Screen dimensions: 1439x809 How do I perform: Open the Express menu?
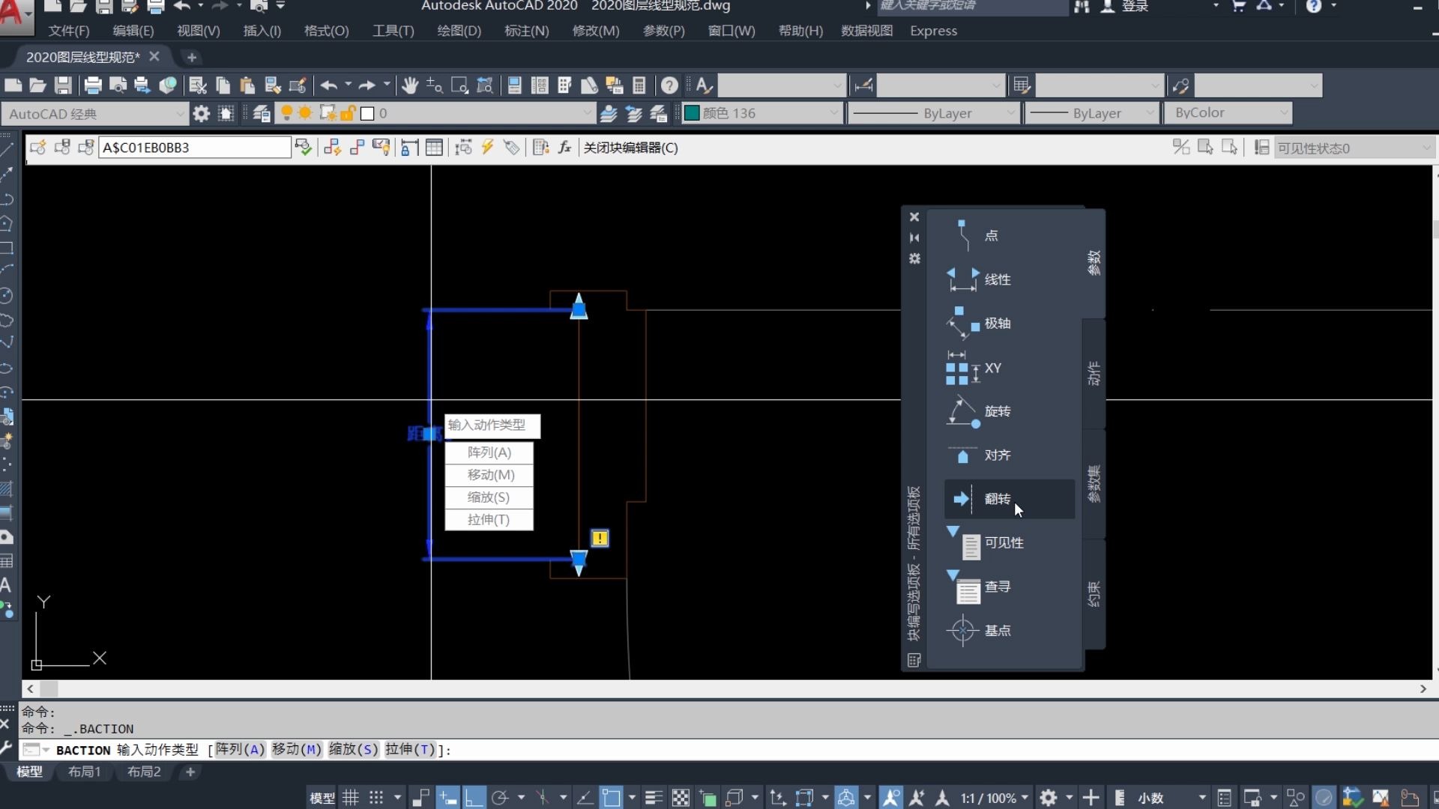[933, 31]
